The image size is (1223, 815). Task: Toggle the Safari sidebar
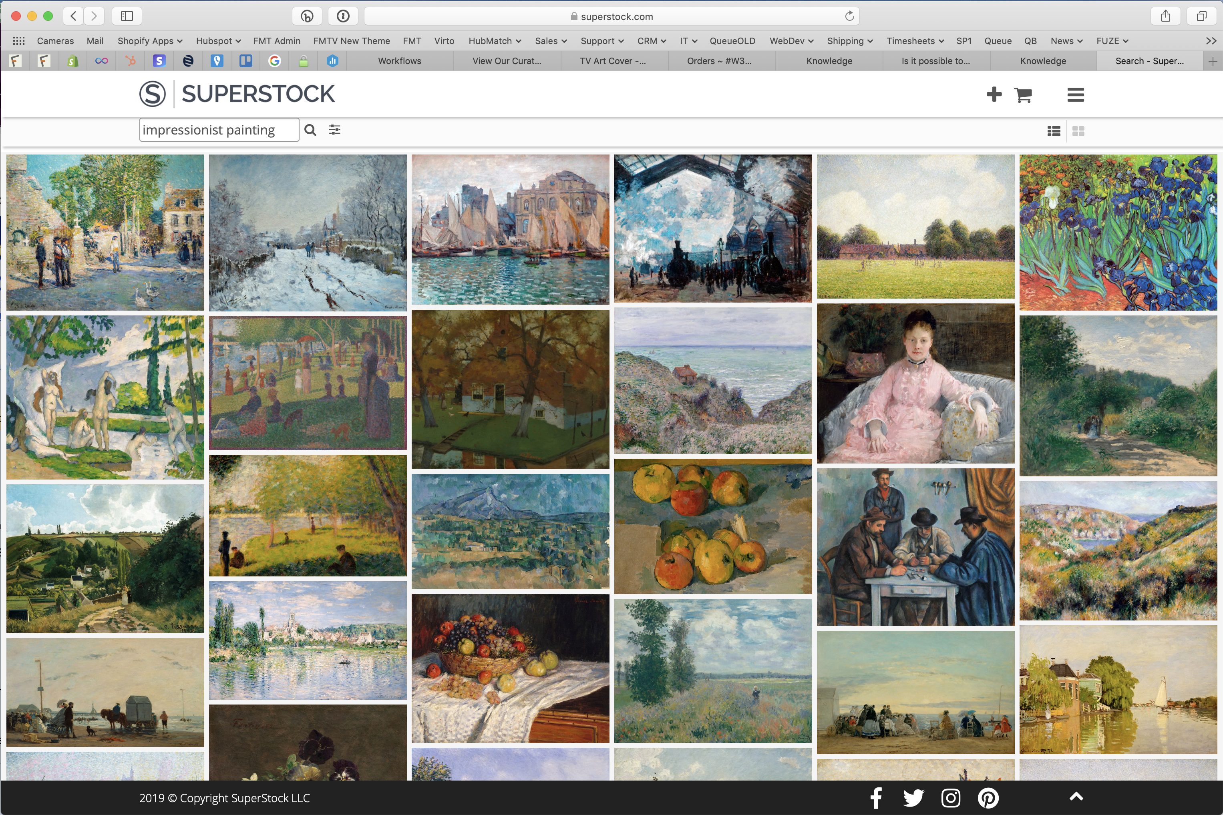tap(127, 16)
